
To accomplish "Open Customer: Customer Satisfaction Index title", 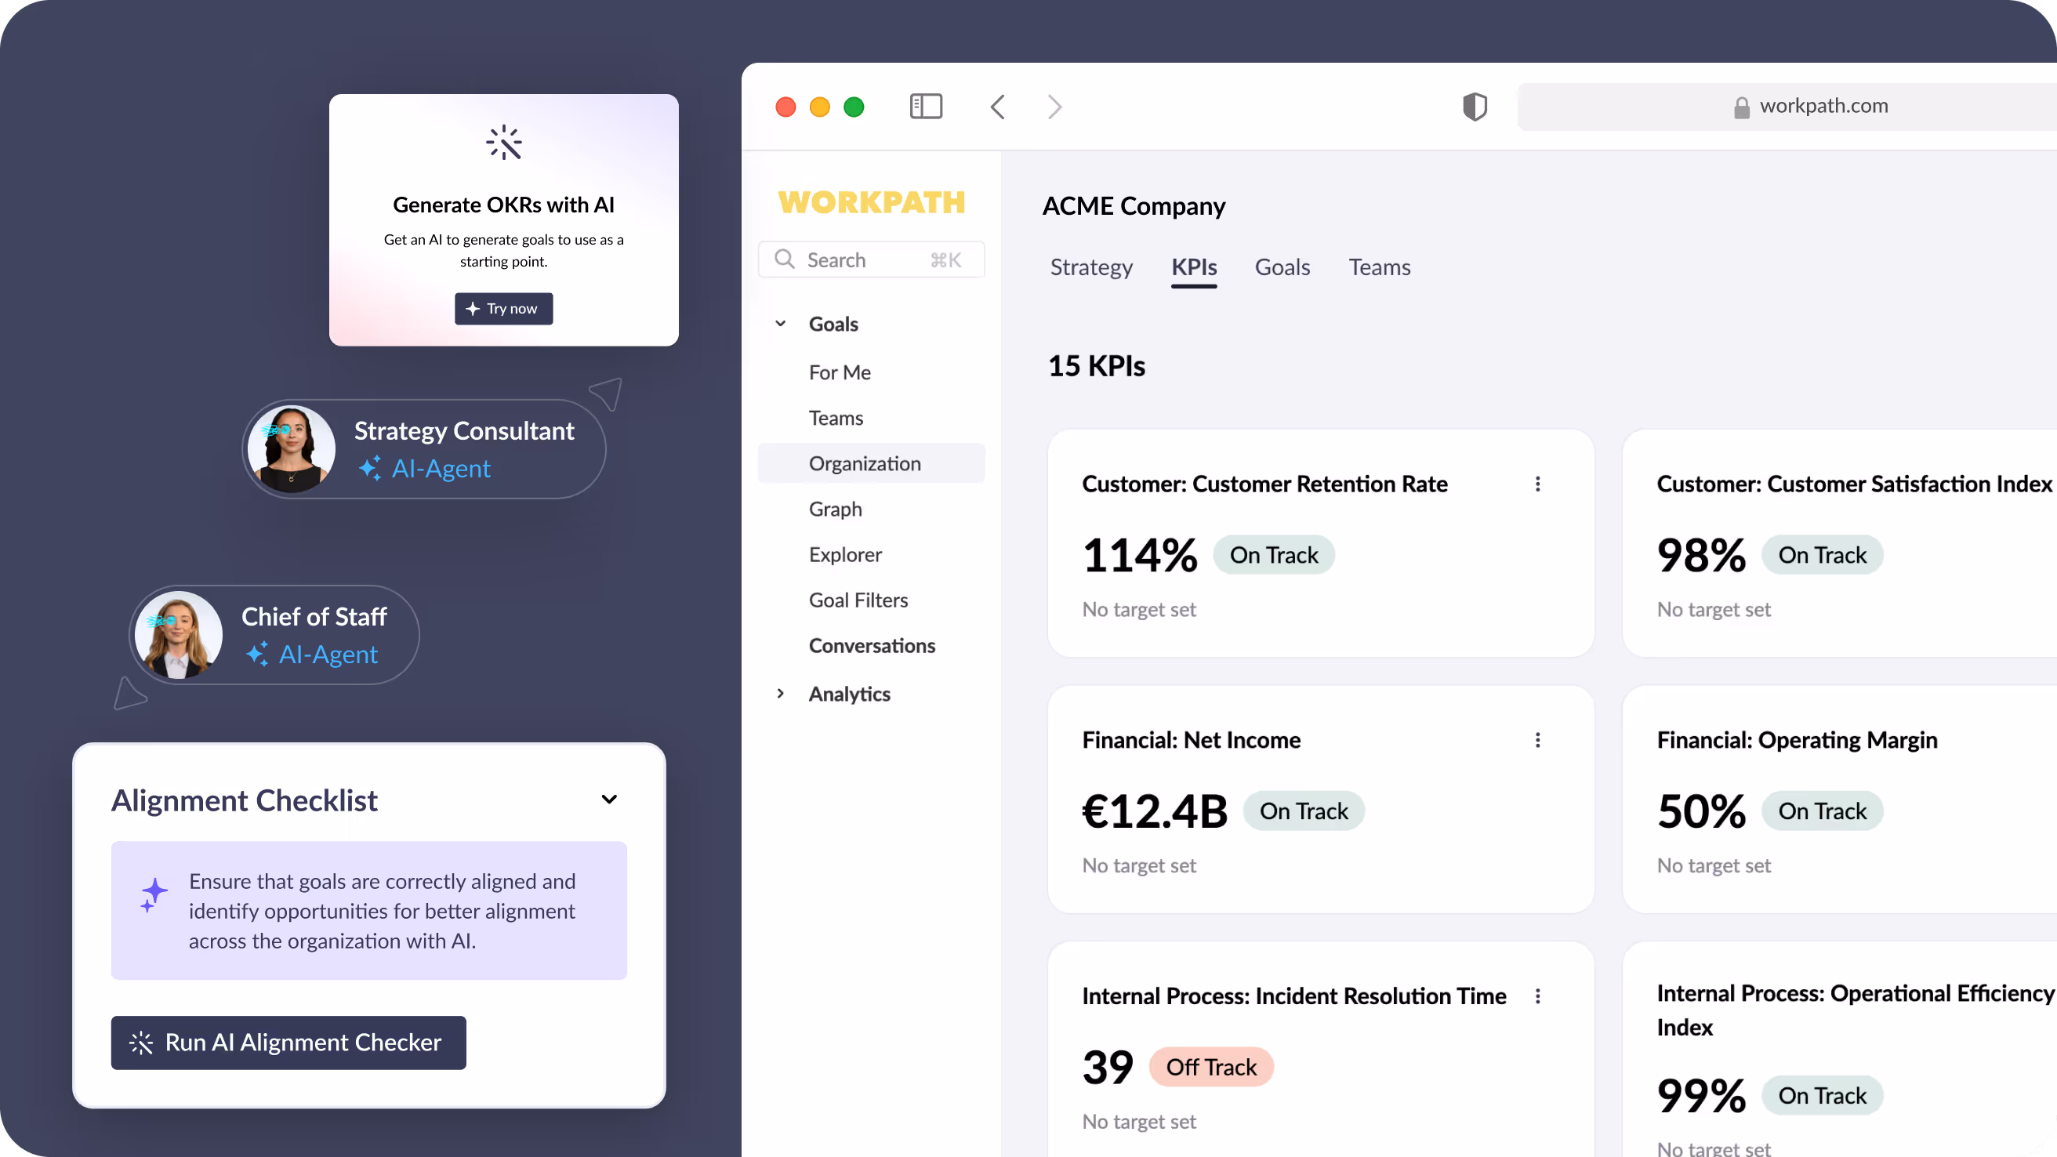I will (1853, 484).
